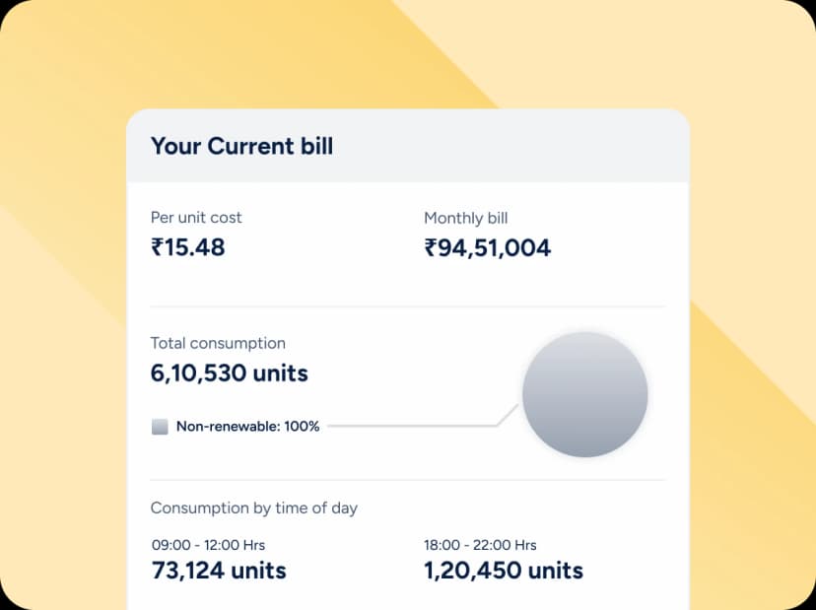Click the 18:00 - 22:00 Hrs time label
Screen dimensions: 816x610
[478, 545]
